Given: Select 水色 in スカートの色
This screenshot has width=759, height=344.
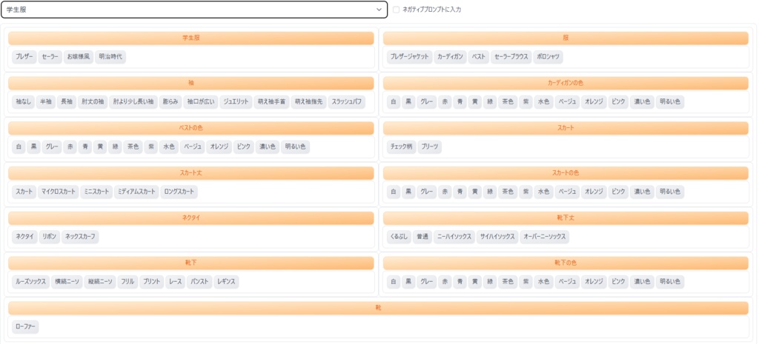Looking at the screenshot, I should coord(543,192).
